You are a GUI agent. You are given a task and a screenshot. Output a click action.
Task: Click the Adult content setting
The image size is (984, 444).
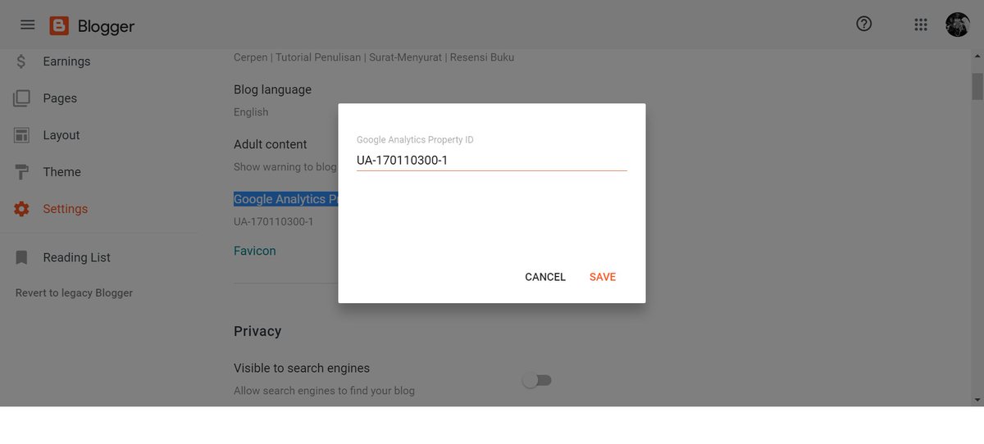click(271, 144)
